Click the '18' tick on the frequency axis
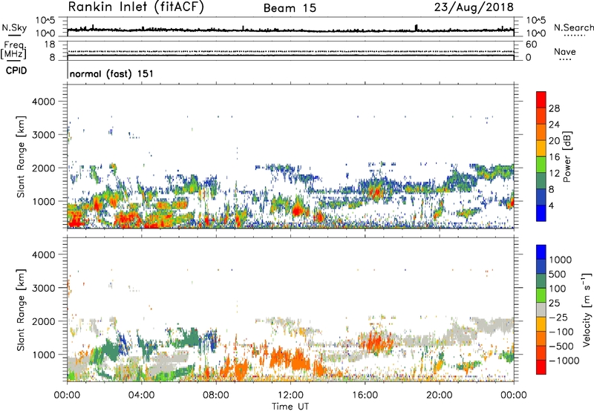Screen dimensions: 594x411 [50, 45]
